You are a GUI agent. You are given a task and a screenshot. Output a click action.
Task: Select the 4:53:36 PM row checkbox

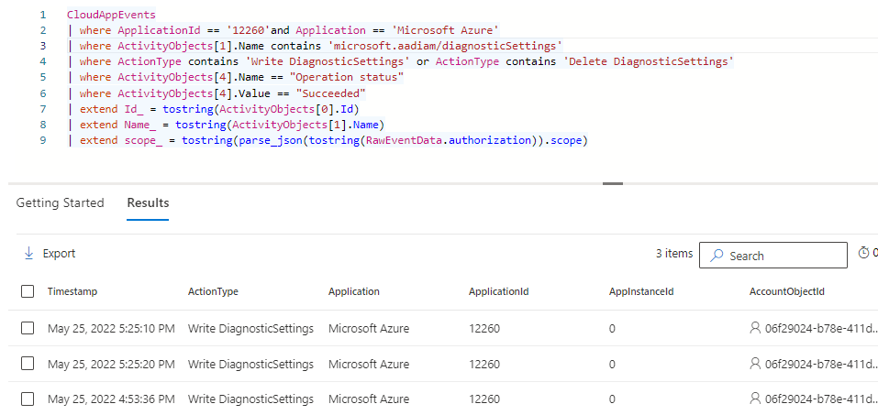[28, 399]
